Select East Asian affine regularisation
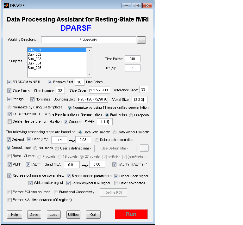The height and width of the screenshot is (225, 243). [x=107, y=115]
